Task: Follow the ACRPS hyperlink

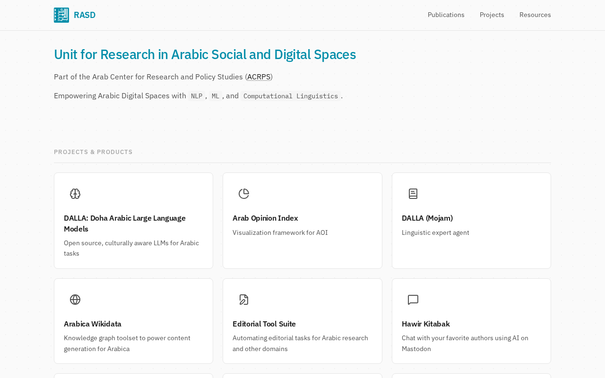Action: [x=259, y=77]
